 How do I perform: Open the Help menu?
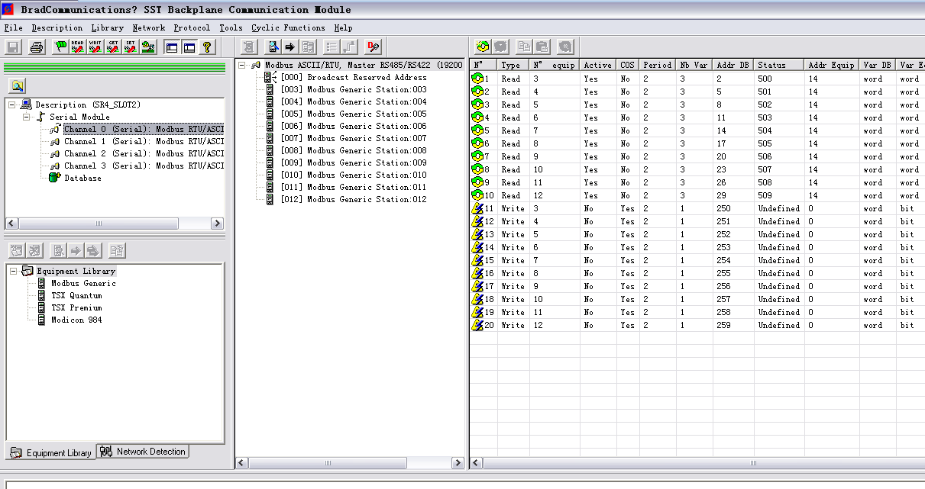[343, 27]
